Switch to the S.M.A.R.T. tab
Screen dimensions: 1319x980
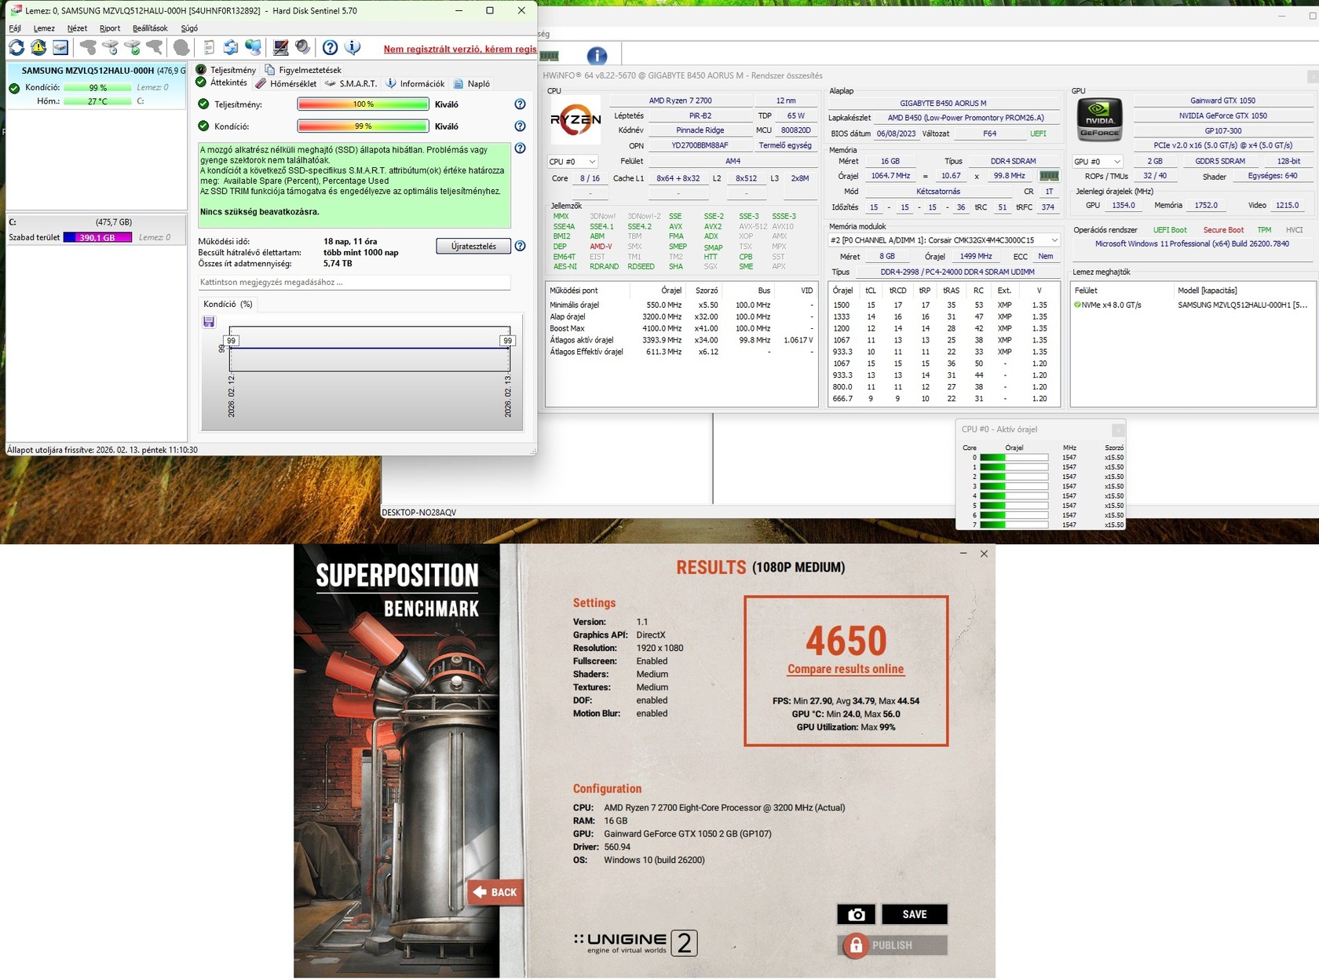[x=351, y=83]
